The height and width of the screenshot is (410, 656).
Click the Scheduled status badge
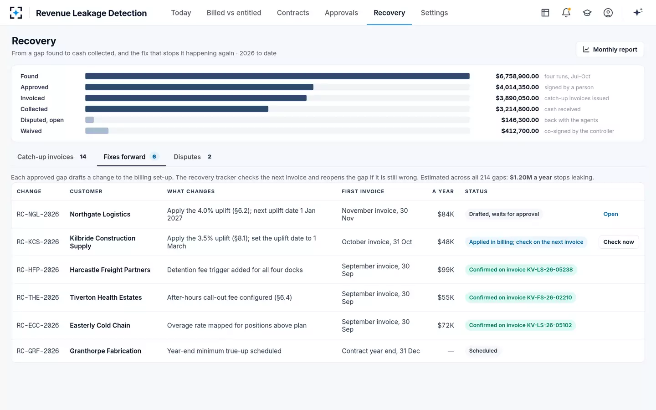coord(483,351)
